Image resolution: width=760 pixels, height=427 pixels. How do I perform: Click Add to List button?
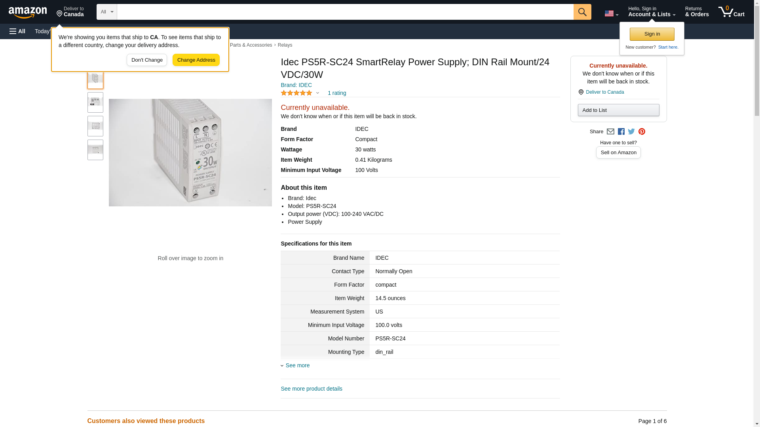[x=618, y=110]
